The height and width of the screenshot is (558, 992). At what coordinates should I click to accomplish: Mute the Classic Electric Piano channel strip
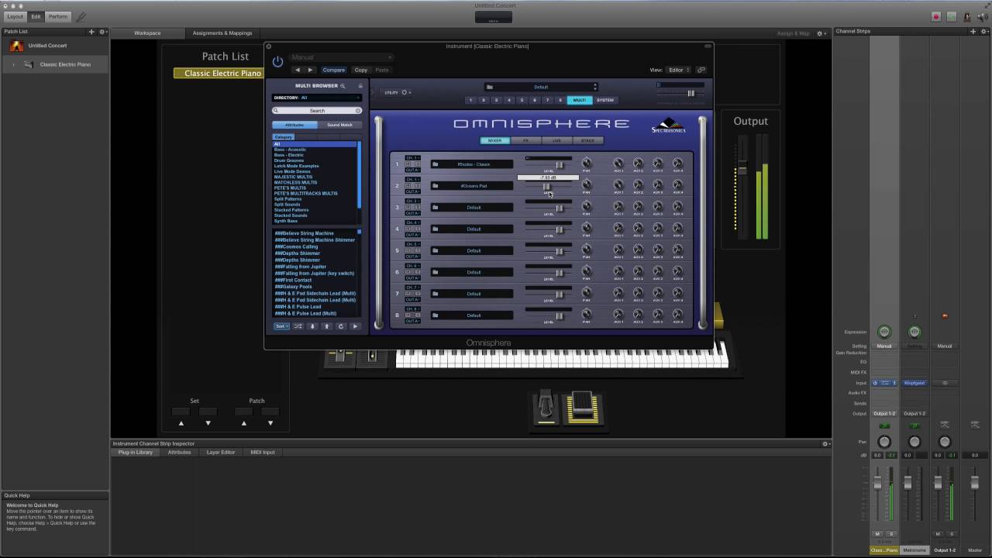click(878, 534)
